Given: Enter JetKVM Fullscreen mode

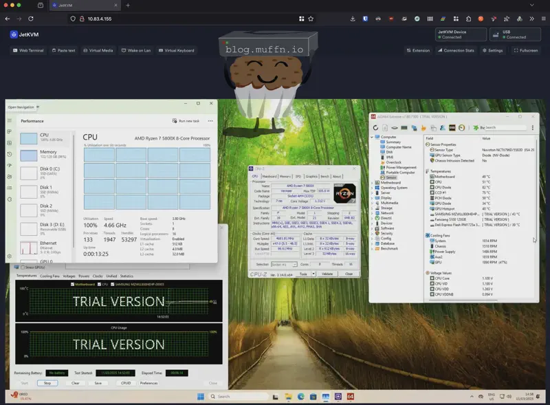Looking at the screenshot, I should pyautogui.click(x=525, y=50).
